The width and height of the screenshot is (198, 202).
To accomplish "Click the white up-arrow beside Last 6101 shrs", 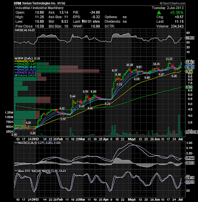I will tap(83, 22).
